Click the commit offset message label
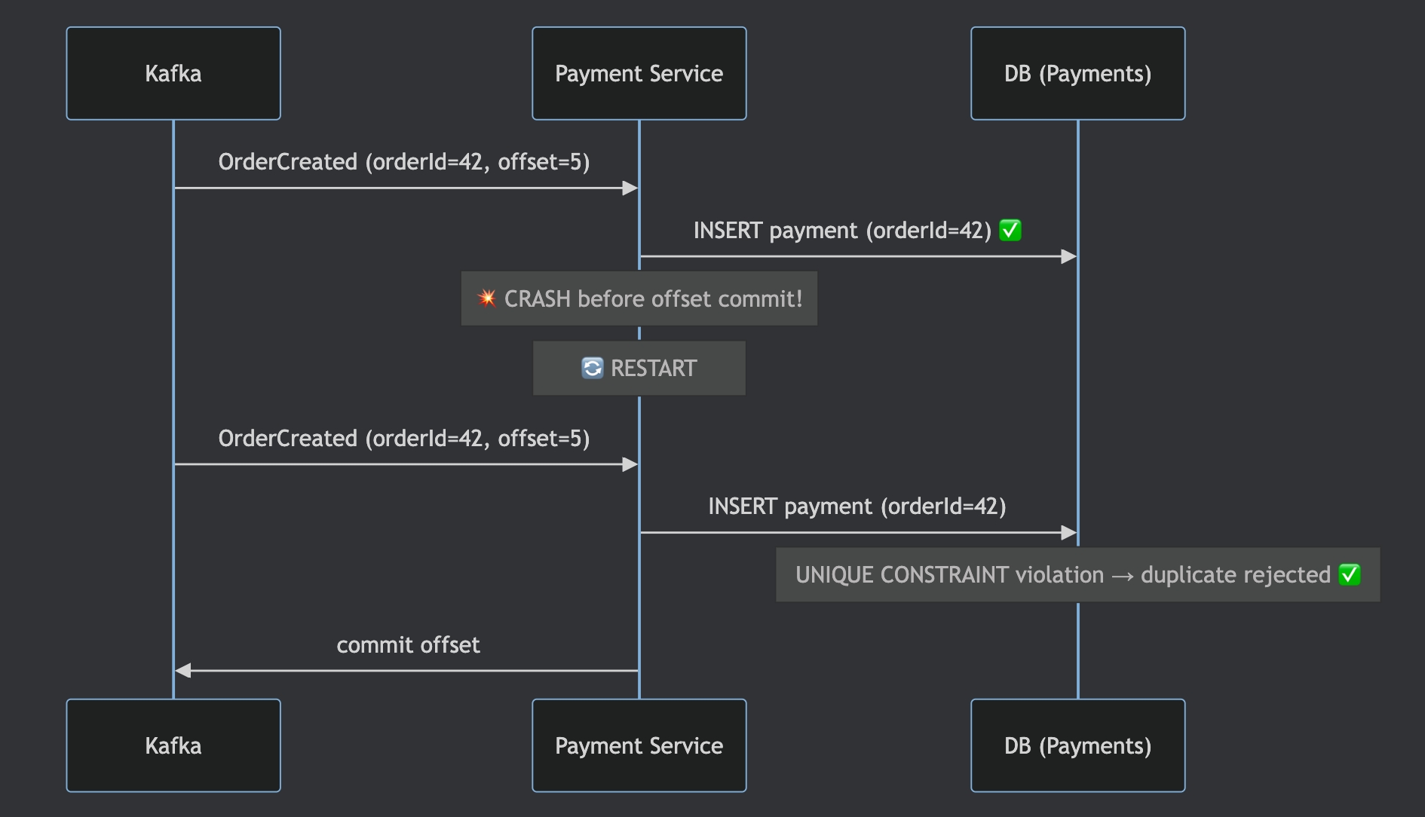This screenshot has width=1425, height=817. point(408,645)
